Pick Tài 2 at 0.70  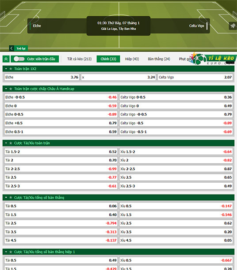(x=61, y=160)
